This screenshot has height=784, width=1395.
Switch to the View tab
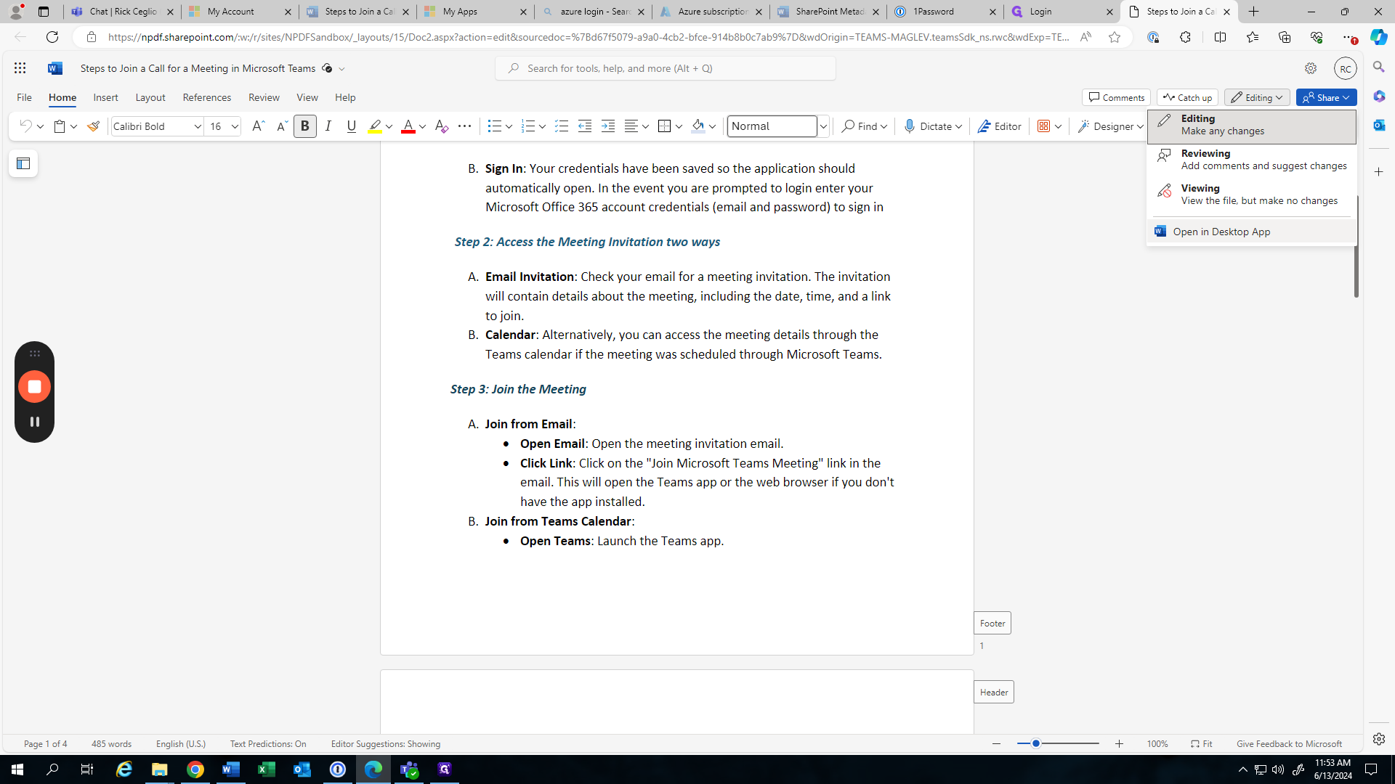(x=307, y=97)
